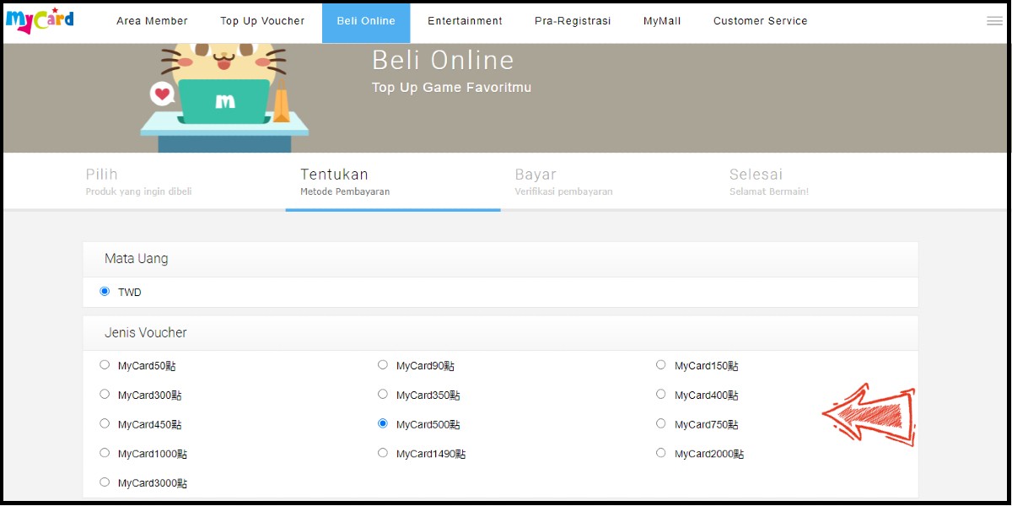
Task: Open the Customer Service menu
Action: pyautogui.click(x=761, y=21)
